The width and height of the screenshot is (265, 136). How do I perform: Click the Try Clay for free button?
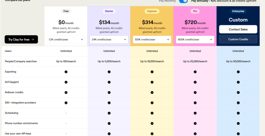pos(21,39)
